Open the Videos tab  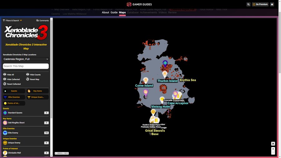163,12
